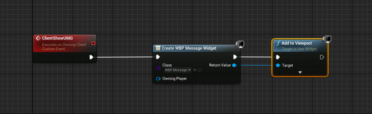Viewport: 372px width, 114px height.
Task: Click the ClientShowUMG execution output pin
Action: point(91,57)
